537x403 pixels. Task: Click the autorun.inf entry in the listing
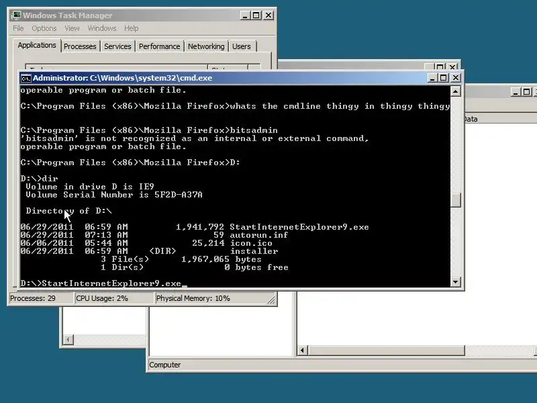coord(154,235)
